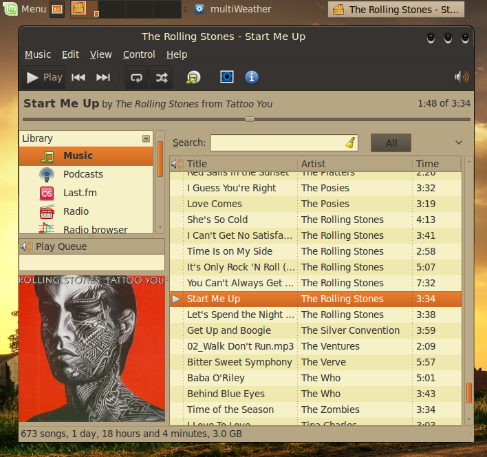Viewport: 487px width, 457px height.
Task: Expand the search options chevron
Action: click(458, 142)
